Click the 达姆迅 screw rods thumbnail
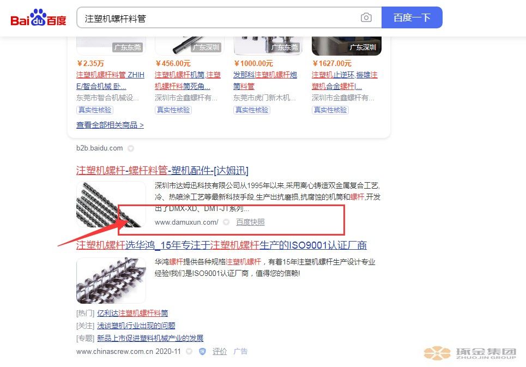The width and height of the screenshot is (526, 367). point(111,204)
